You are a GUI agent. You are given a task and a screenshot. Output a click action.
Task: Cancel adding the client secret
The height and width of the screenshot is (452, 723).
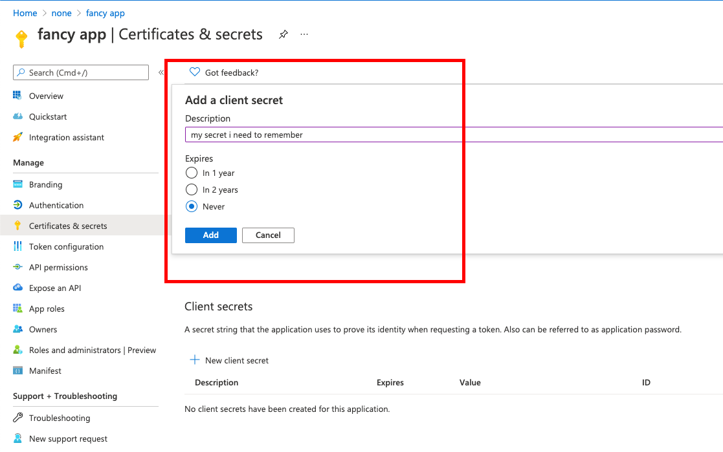pos(268,235)
